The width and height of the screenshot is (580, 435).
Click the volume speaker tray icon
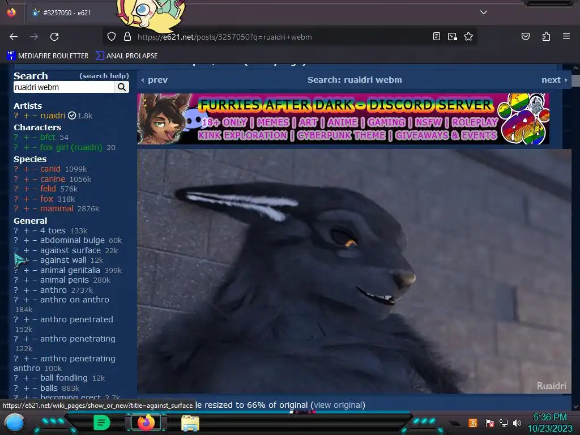[517, 423]
